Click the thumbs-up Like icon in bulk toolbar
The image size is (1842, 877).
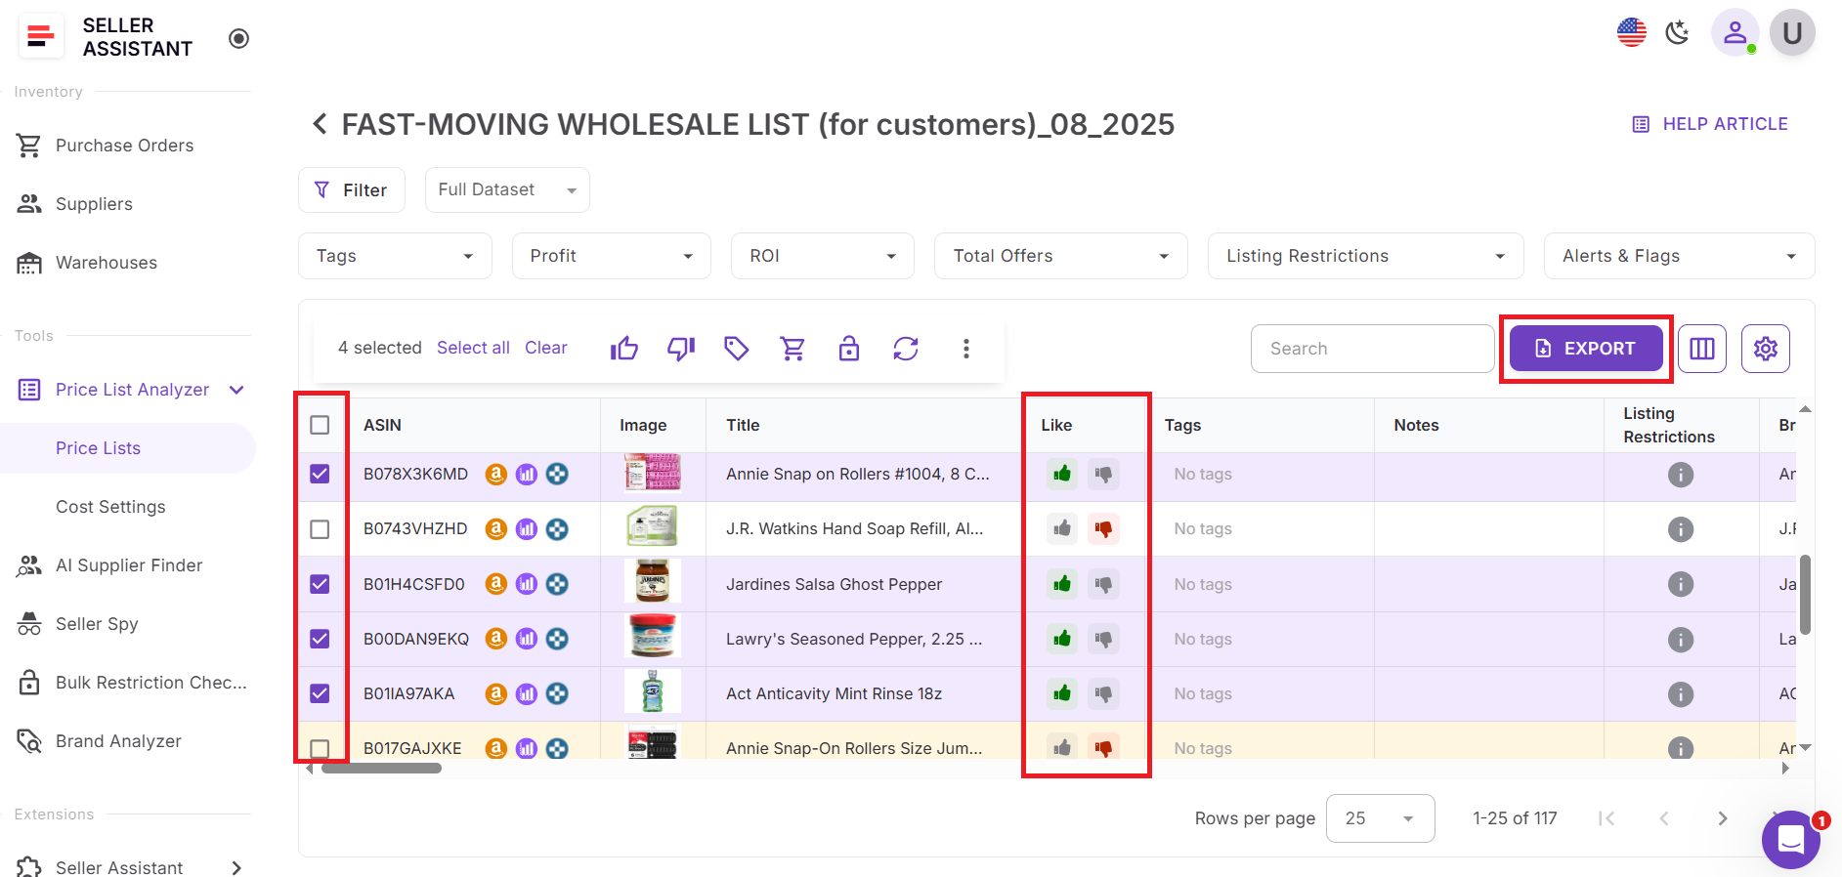[x=623, y=349]
